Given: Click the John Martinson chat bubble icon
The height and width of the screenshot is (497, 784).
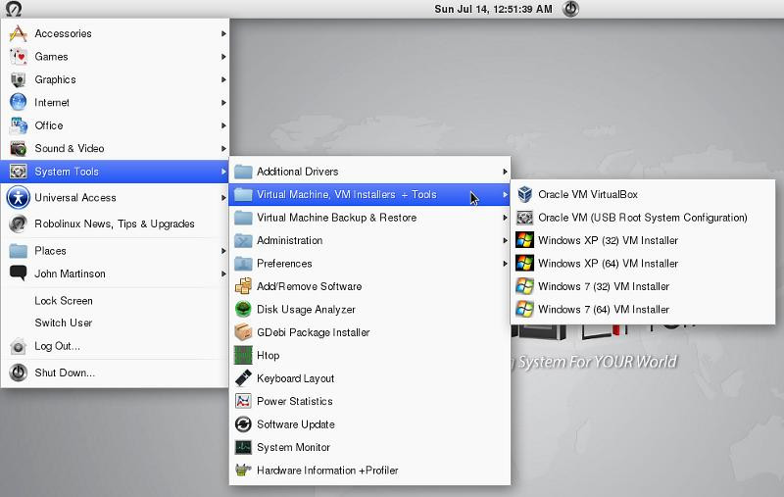Looking at the screenshot, I should pos(18,273).
